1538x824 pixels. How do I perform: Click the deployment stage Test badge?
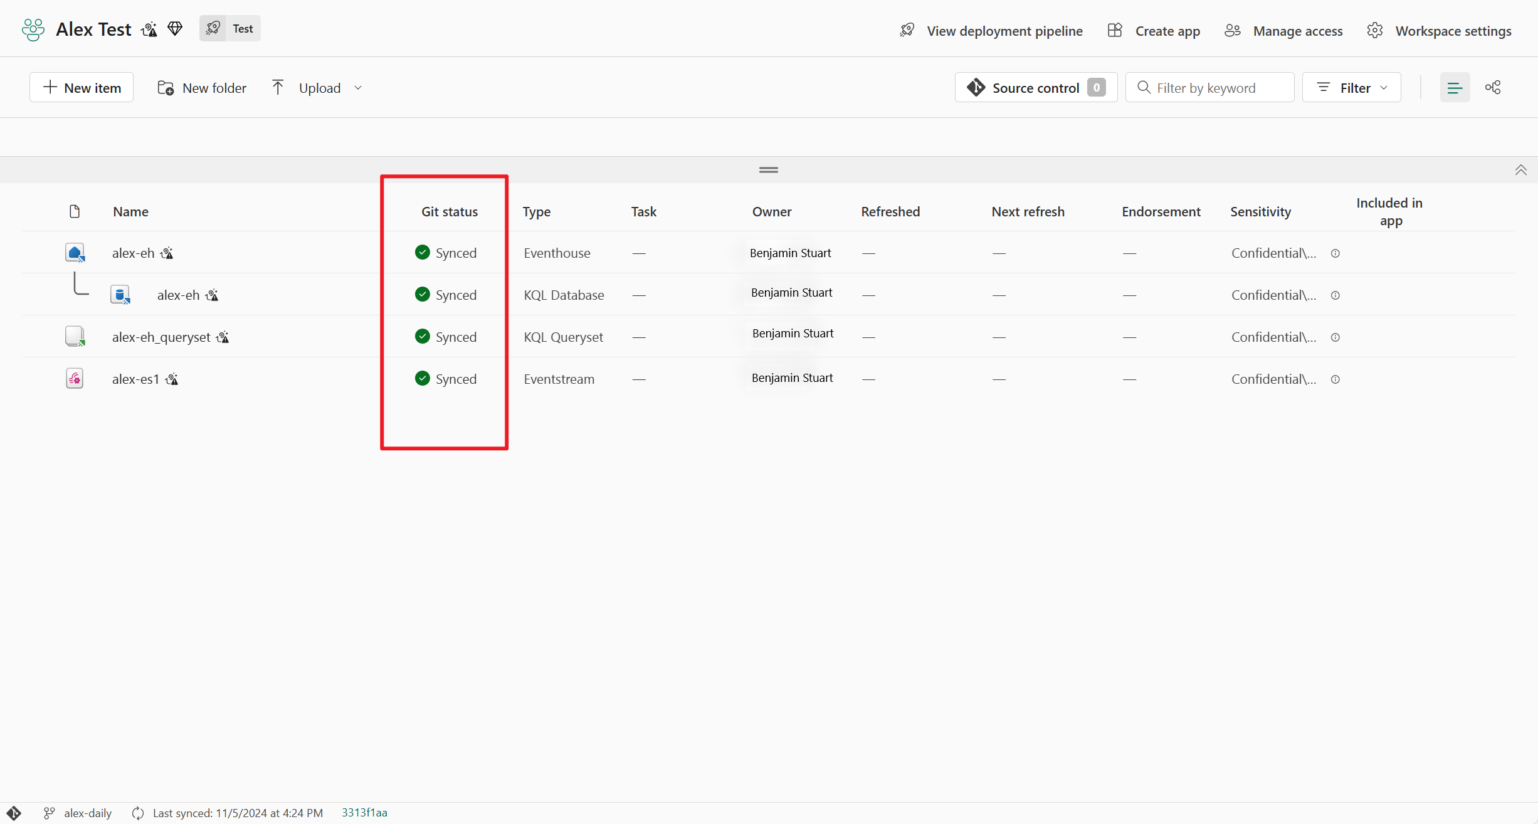click(x=230, y=29)
